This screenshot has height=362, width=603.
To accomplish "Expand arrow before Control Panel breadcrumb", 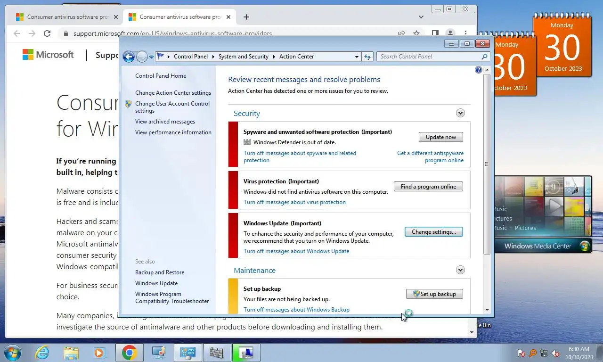I will (169, 57).
